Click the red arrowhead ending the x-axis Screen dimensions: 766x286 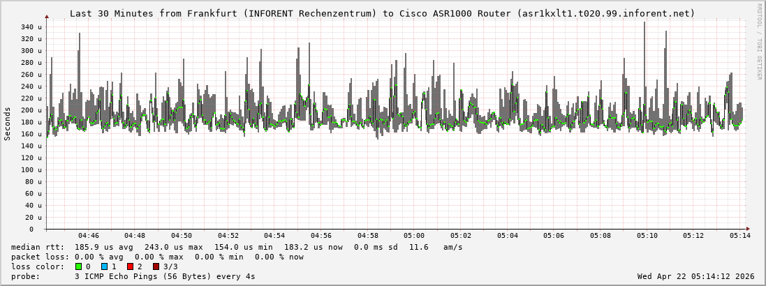click(x=747, y=229)
